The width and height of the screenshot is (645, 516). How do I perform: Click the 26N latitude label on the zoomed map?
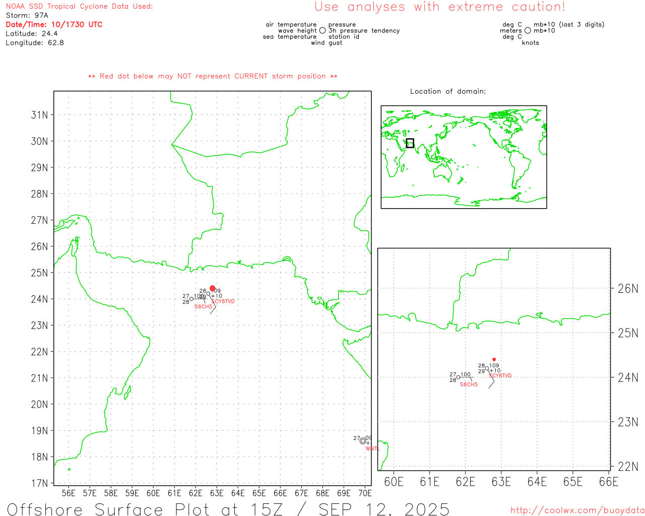(x=628, y=289)
